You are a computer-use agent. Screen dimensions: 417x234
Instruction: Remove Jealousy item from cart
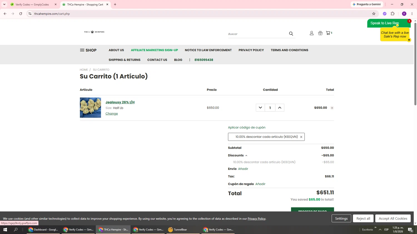pyautogui.click(x=332, y=108)
